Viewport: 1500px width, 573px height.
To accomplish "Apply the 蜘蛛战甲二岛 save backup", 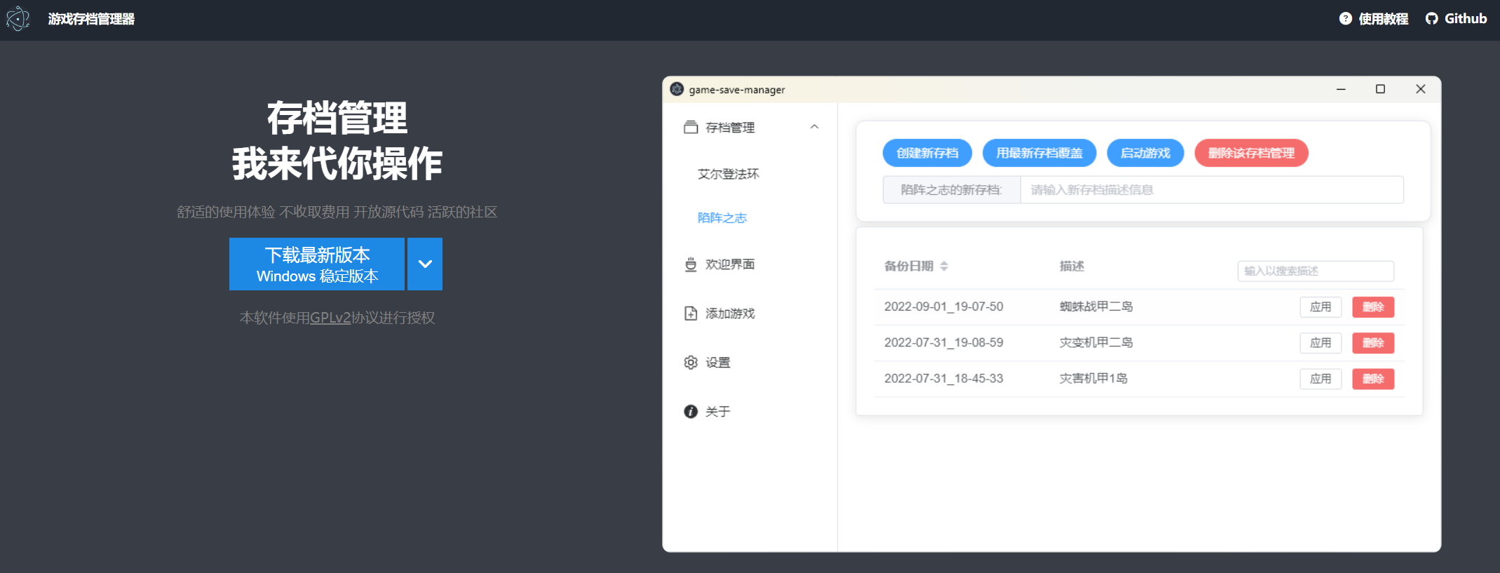I will click(x=1320, y=307).
